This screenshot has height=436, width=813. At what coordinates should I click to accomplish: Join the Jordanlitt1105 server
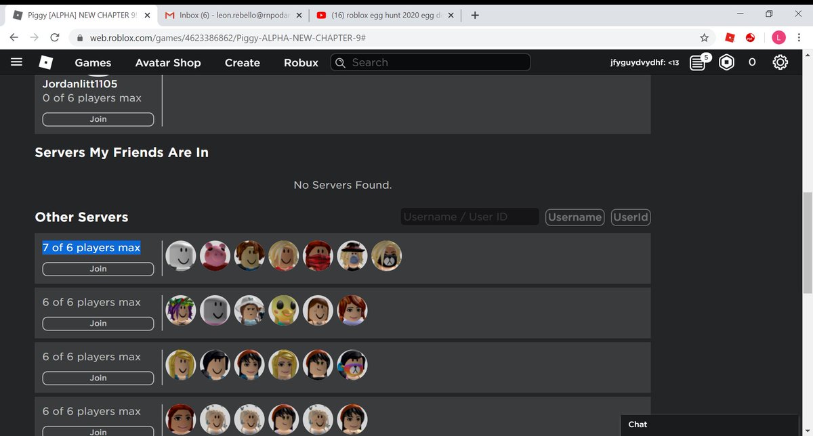98,119
